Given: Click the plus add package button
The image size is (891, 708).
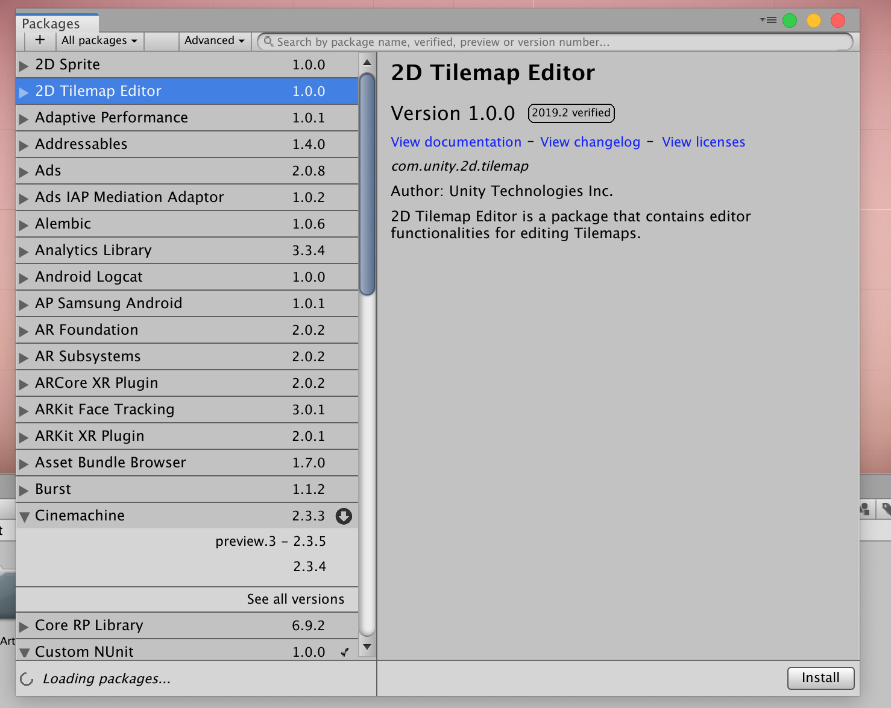Looking at the screenshot, I should 40,40.
